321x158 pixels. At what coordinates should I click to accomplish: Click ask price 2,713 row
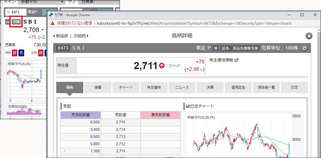pyautogui.click(x=120, y=136)
